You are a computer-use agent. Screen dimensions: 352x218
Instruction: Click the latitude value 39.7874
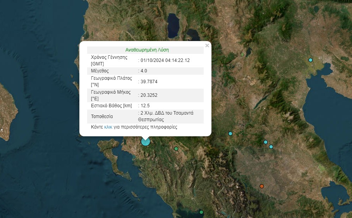point(149,81)
